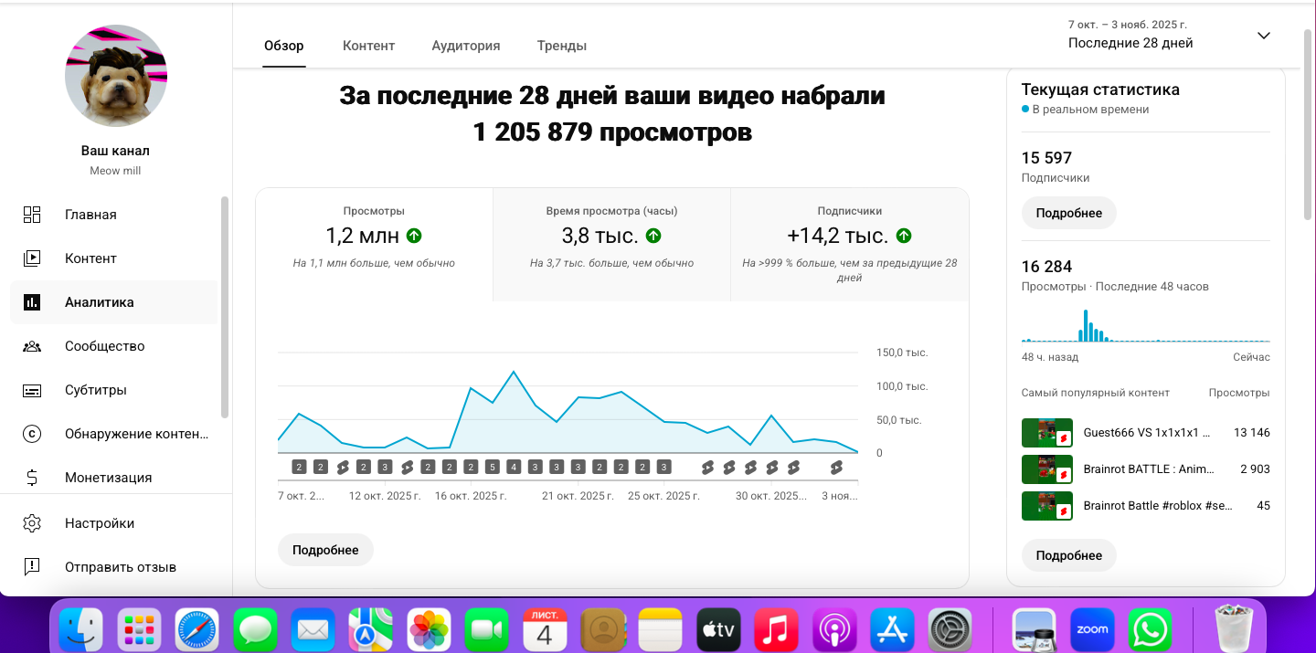Expand the date range selector for Последние 28 дней
The height and width of the screenshot is (653, 1316).
click(1264, 36)
